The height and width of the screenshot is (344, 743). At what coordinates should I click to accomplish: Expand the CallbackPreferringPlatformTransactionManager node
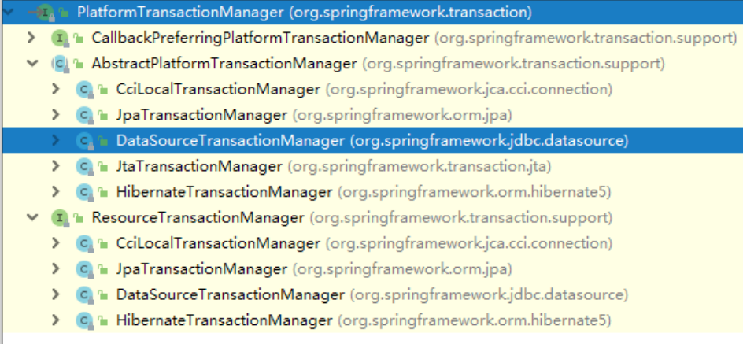31,38
